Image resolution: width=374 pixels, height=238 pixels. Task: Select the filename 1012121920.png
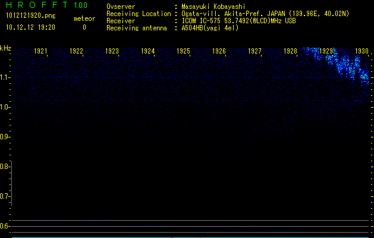tap(31, 15)
